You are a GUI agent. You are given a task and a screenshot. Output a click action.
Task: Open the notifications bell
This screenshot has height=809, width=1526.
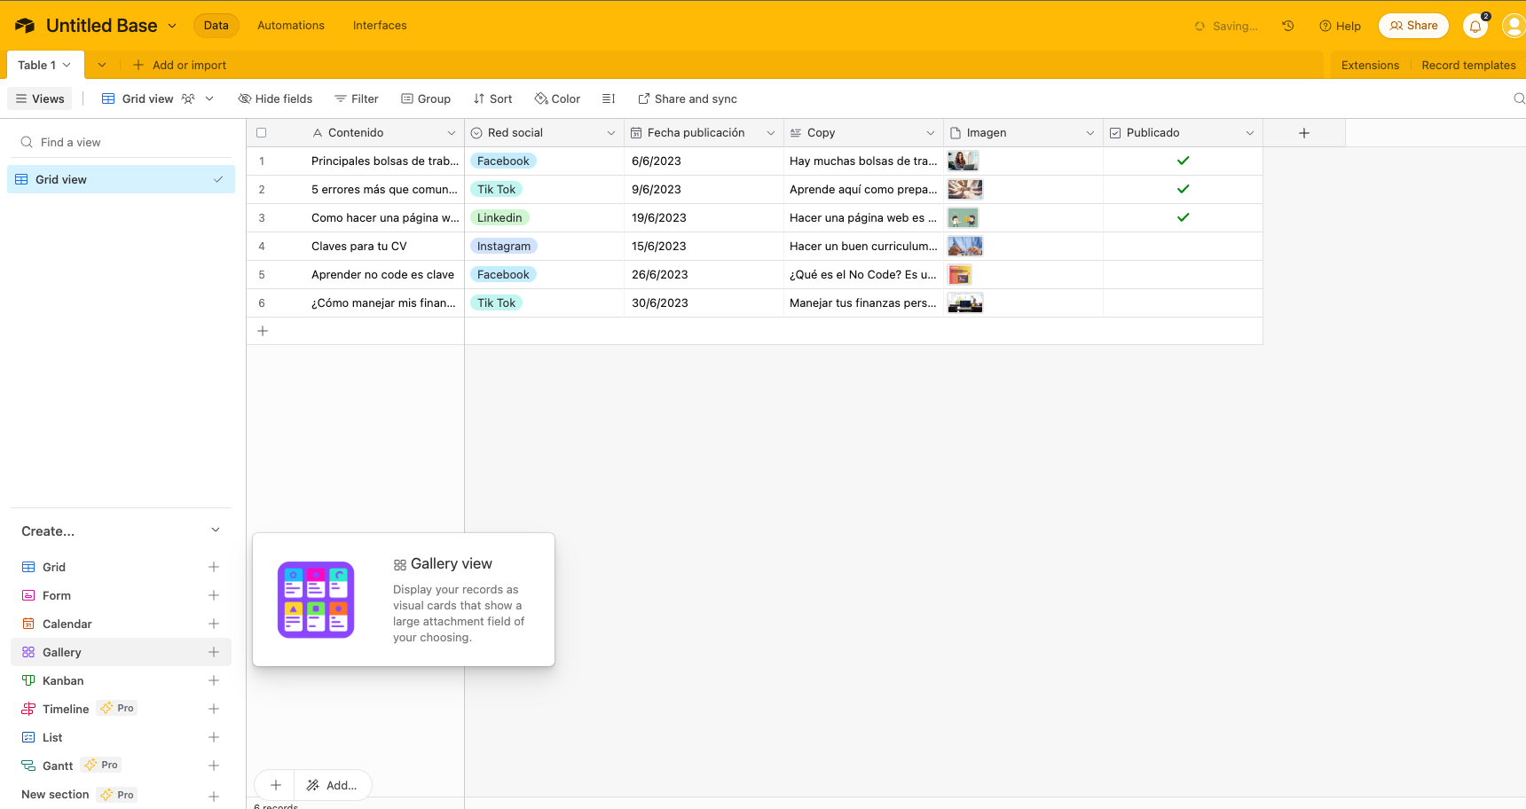pos(1475,26)
